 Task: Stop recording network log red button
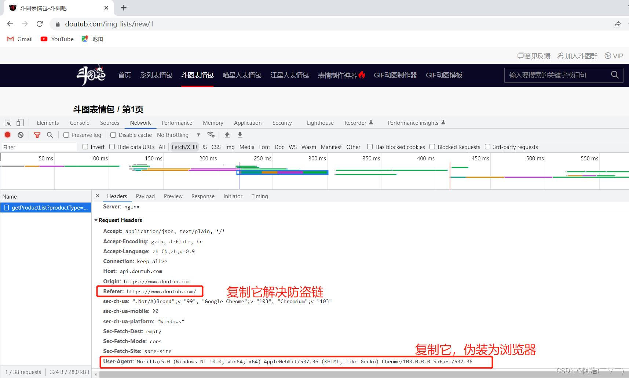pyautogui.click(x=7, y=135)
